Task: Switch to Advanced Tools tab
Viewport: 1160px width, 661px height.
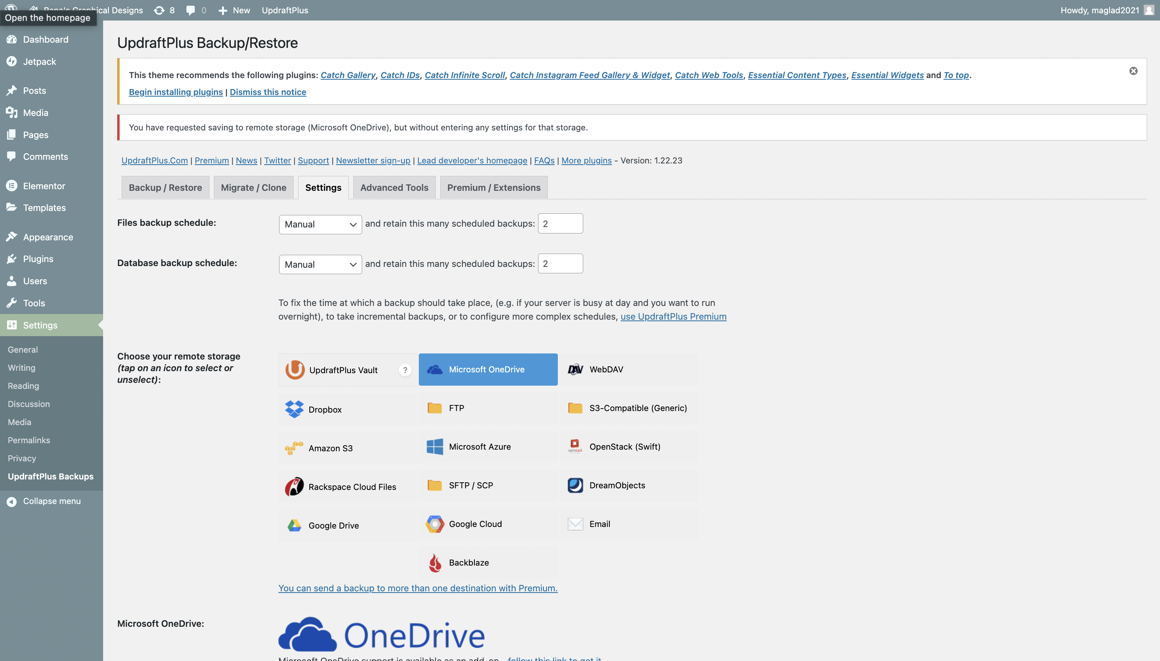Action: tap(394, 188)
